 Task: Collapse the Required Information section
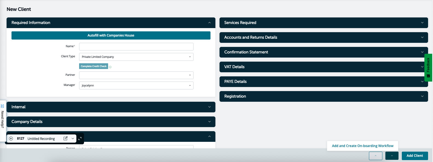pyautogui.click(x=209, y=23)
